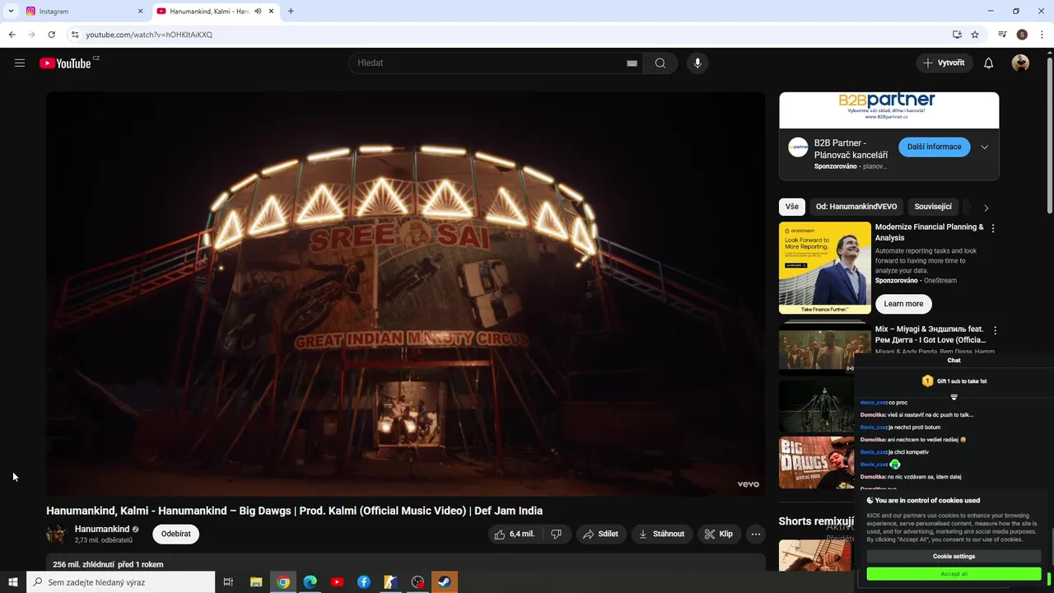The height and width of the screenshot is (593, 1054).
Task: Click the vevo logo in the player
Action: [x=748, y=484]
